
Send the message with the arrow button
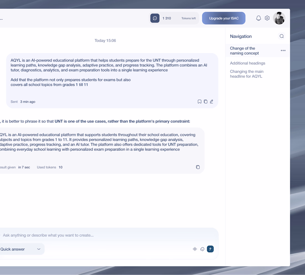(210, 249)
